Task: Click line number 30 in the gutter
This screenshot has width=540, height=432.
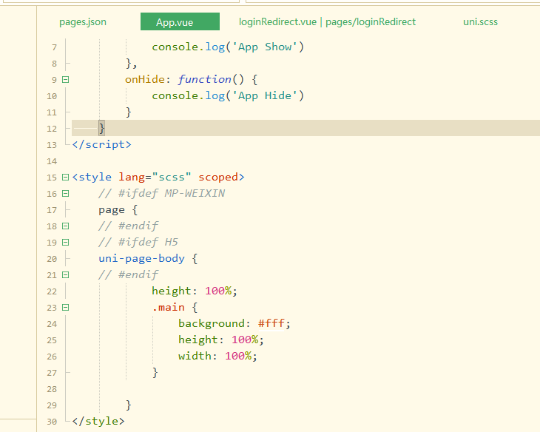Action: coord(51,422)
